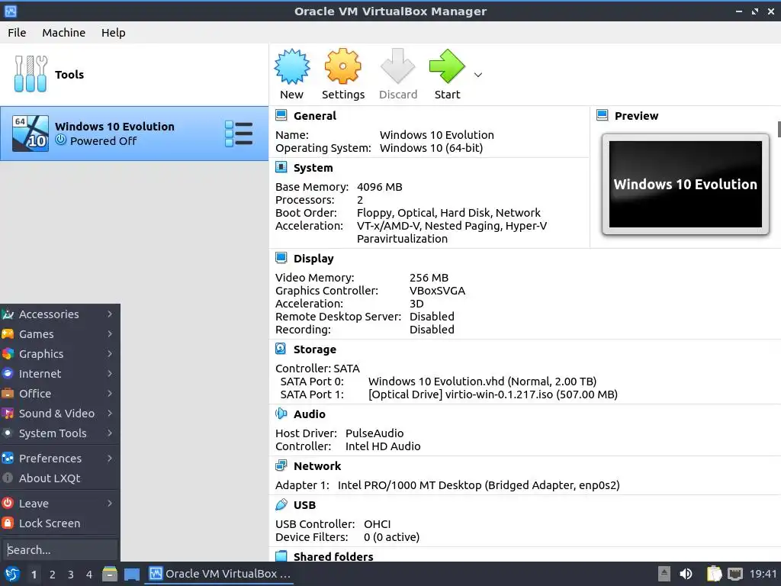This screenshot has height=586, width=781.
Task: Click the USB section icon
Action: tap(281, 504)
